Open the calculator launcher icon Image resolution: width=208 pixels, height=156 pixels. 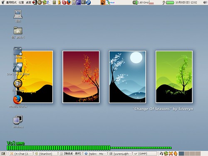point(54,2)
